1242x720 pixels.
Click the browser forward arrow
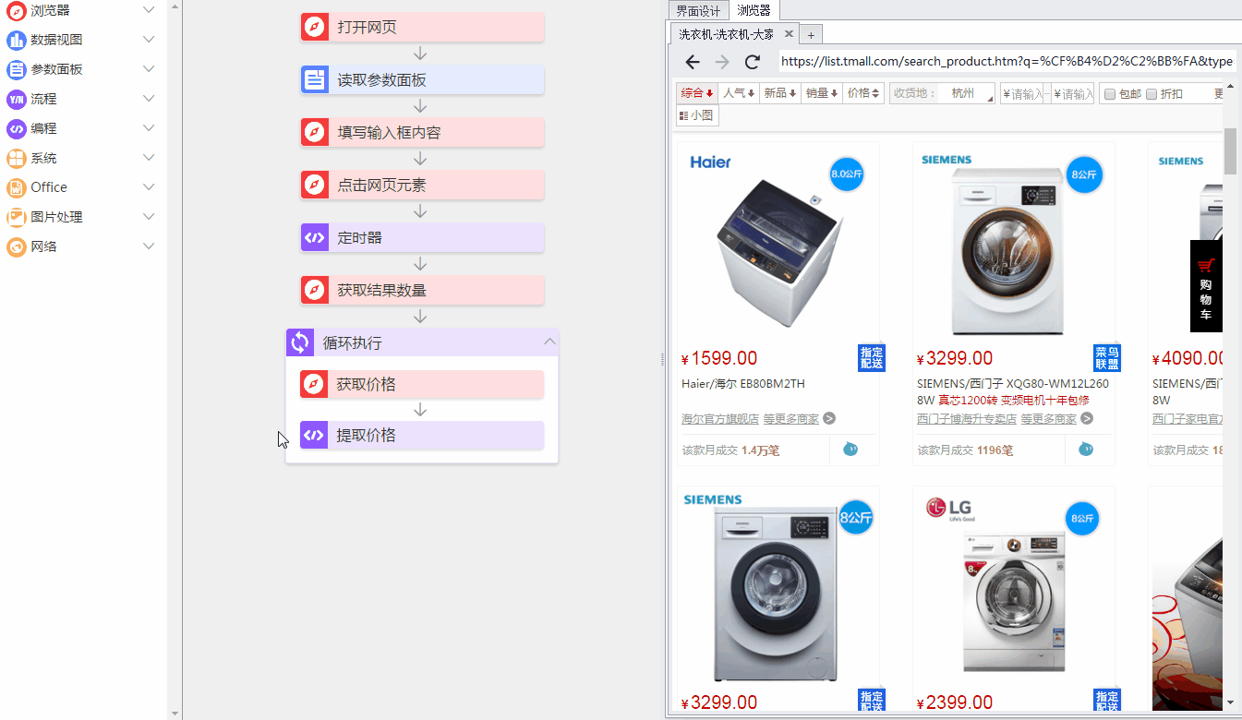pos(722,62)
